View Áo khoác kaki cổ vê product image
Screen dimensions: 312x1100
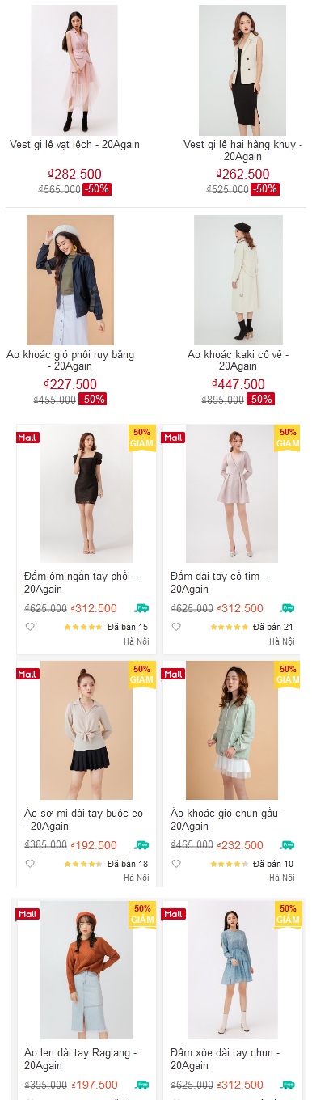click(x=238, y=281)
